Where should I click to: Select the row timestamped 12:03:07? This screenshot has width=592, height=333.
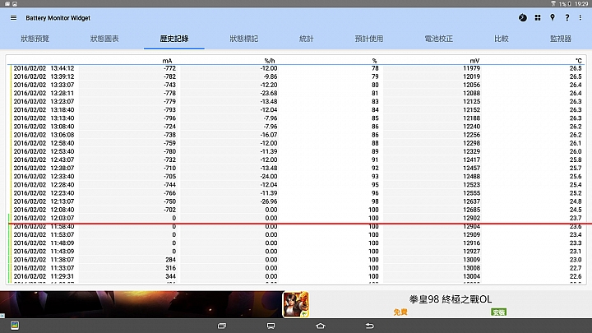[296, 218]
